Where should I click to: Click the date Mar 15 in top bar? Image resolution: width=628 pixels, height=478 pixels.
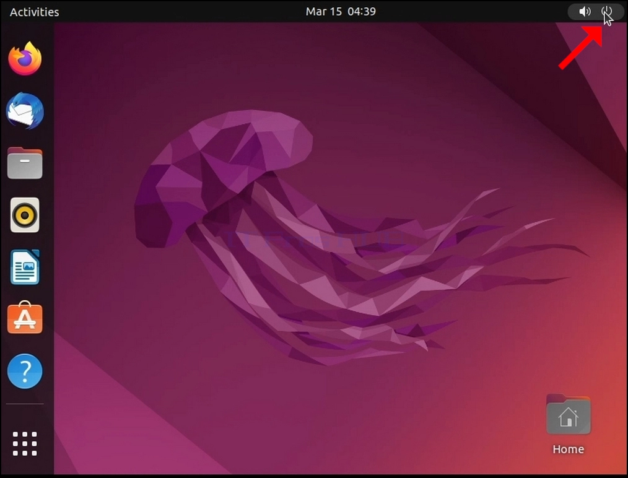click(324, 11)
